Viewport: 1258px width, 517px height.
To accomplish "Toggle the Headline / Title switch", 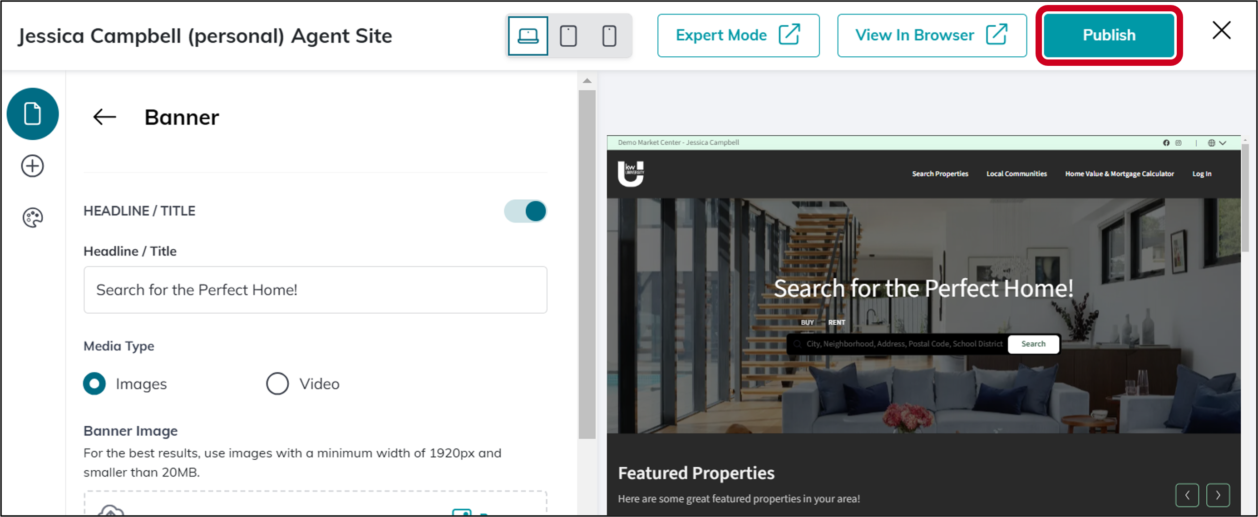I will point(525,212).
